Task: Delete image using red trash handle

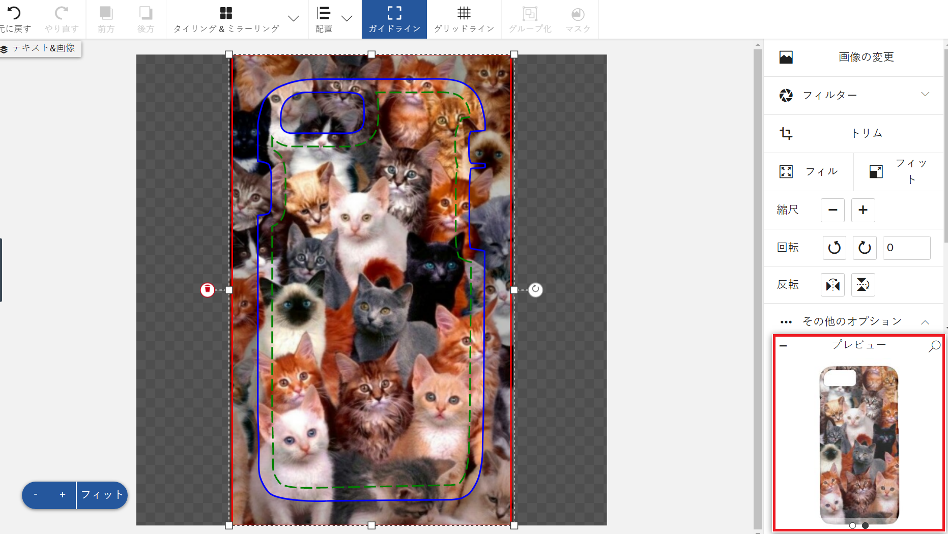Action: (207, 290)
